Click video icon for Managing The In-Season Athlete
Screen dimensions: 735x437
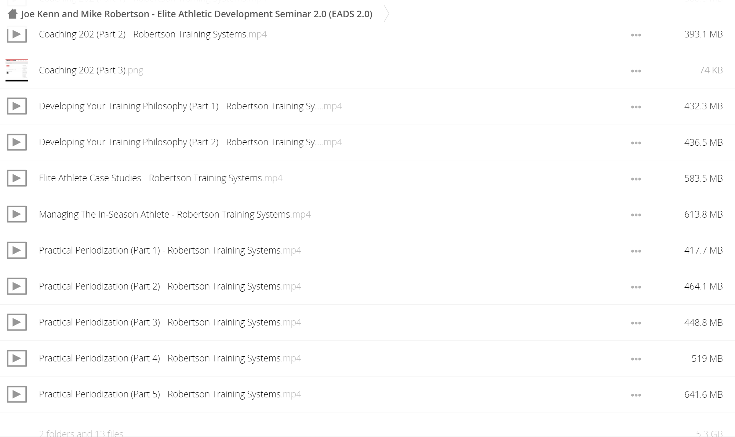17,214
